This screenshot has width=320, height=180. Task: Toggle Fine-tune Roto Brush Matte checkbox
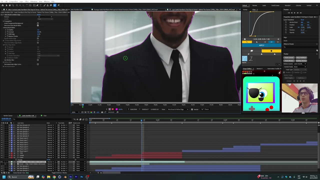click(x=38, y=25)
